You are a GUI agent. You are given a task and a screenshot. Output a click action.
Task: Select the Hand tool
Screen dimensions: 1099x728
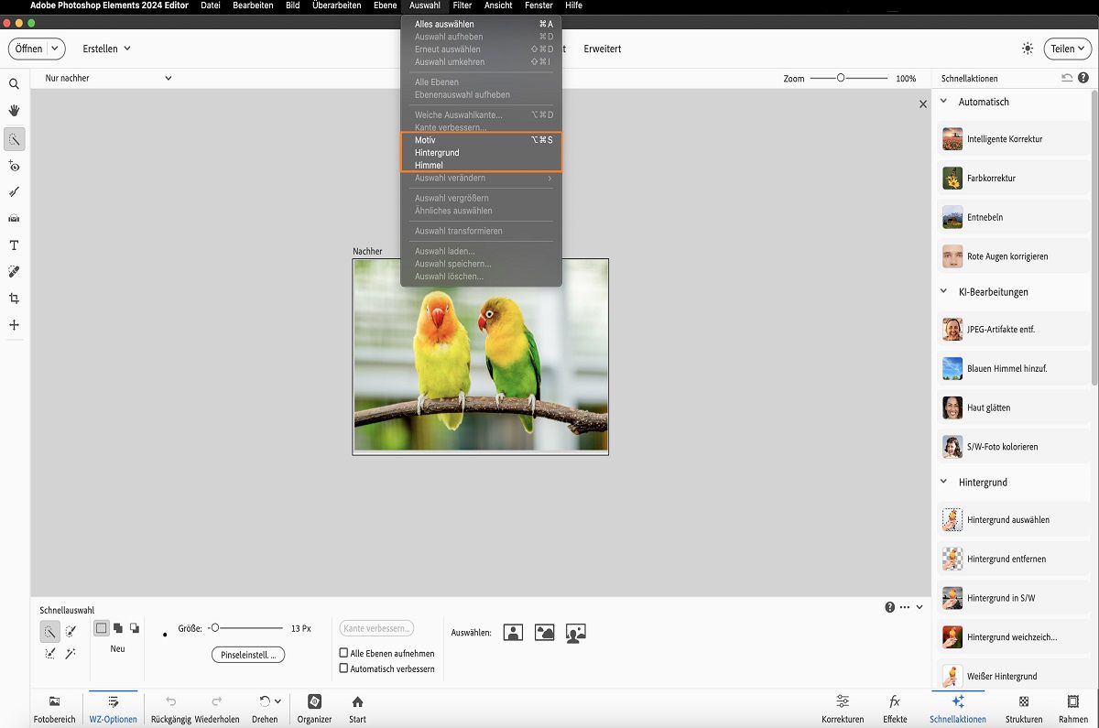click(x=14, y=111)
